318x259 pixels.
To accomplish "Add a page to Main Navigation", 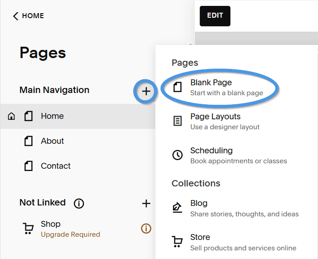I will (x=146, y=91).
